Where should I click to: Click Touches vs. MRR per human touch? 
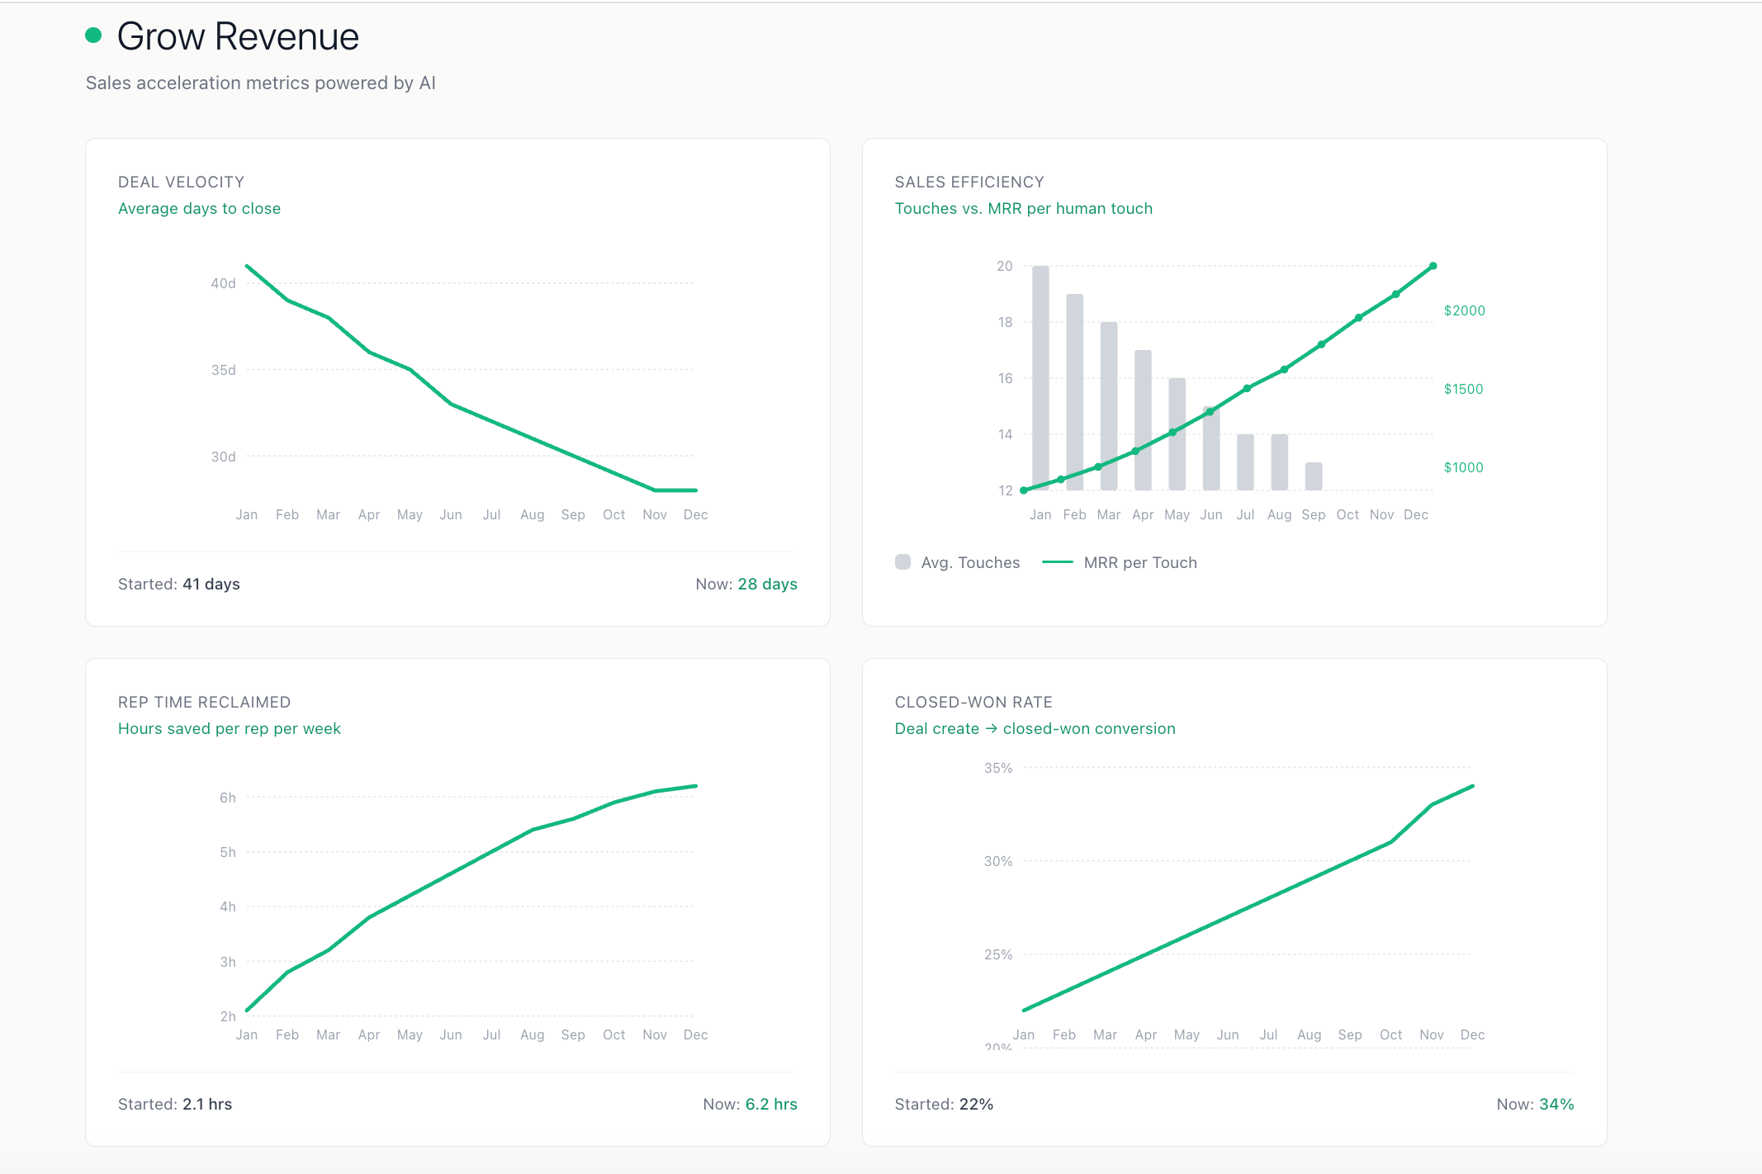point(1023,208)
